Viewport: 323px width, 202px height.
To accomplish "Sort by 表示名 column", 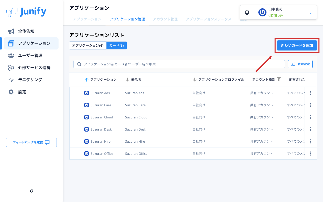I will 127,80.
